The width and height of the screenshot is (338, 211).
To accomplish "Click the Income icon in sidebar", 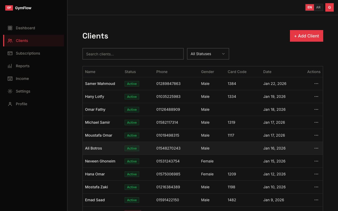I will click(x=10, y=79).
